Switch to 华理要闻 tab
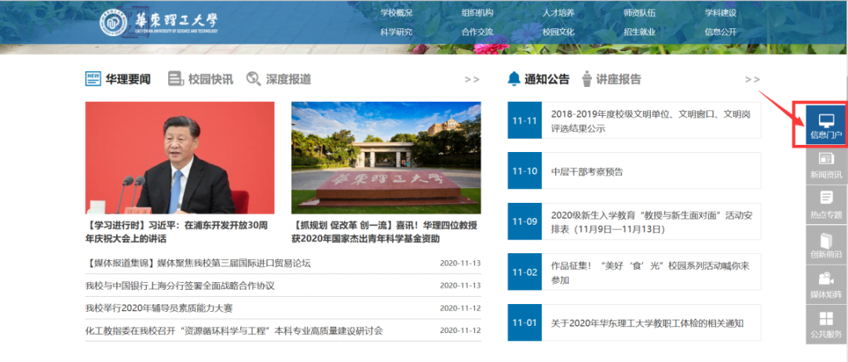848x362 pixels. [x=128, y=79]
